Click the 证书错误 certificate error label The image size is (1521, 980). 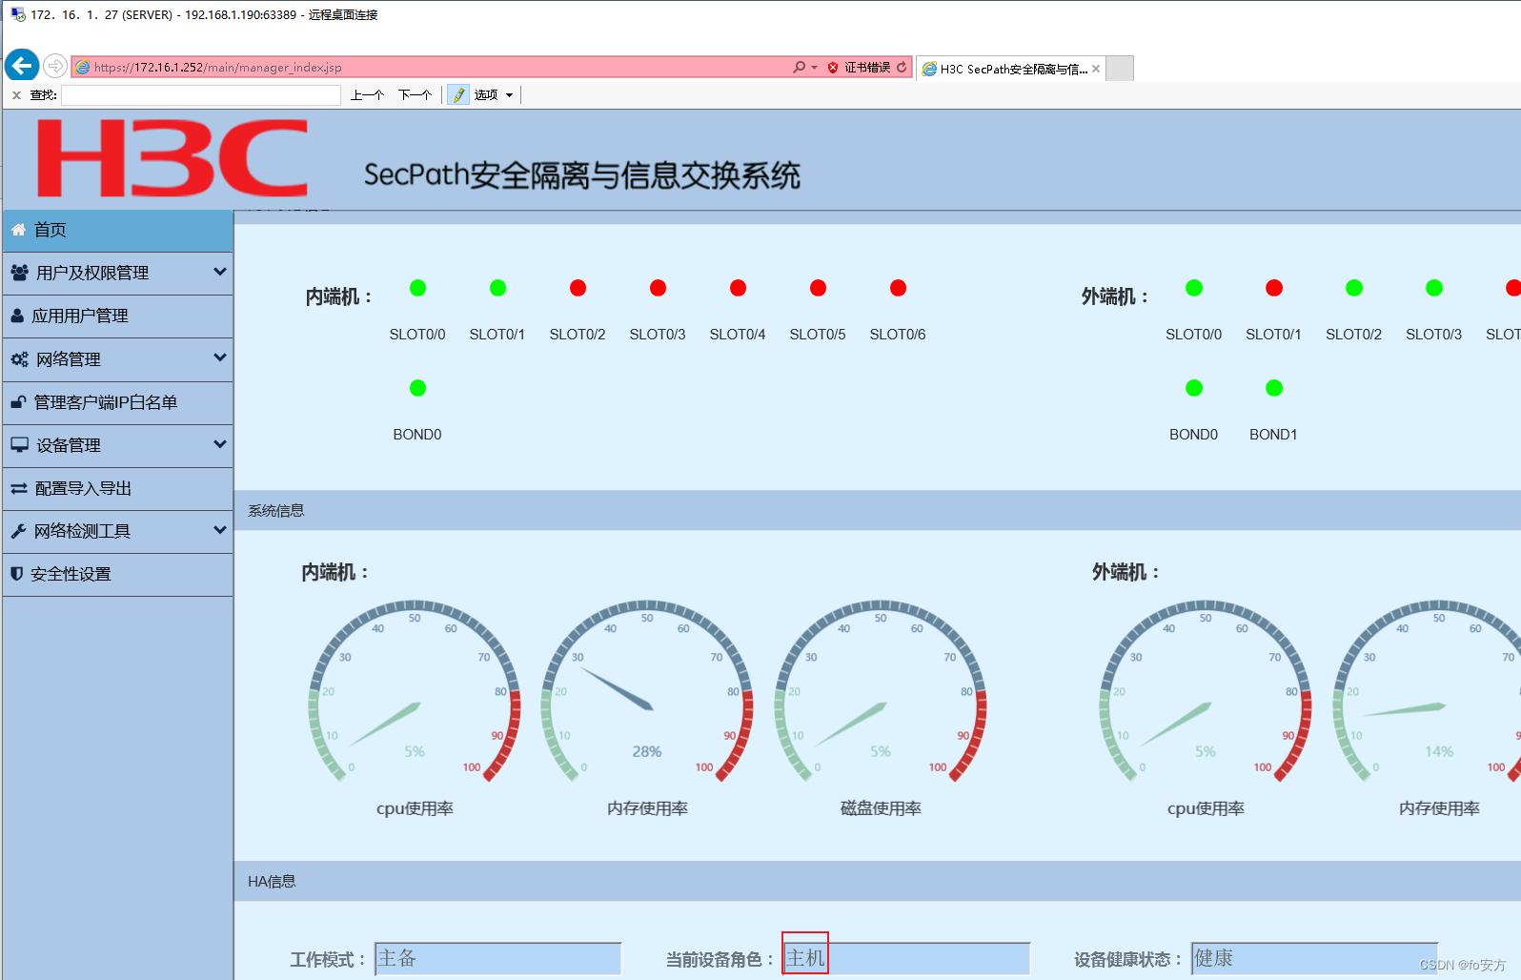(867, 68)
